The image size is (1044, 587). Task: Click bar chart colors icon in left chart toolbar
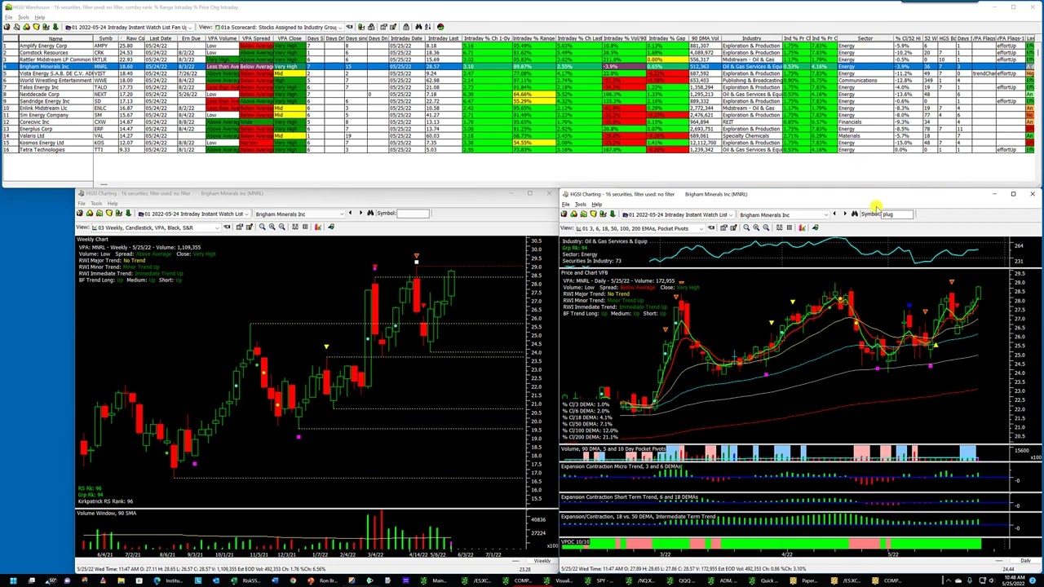[317, 227]
